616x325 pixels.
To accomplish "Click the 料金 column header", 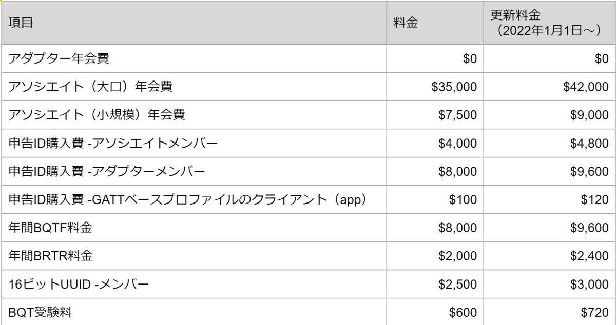I will [x=435, y=23].
